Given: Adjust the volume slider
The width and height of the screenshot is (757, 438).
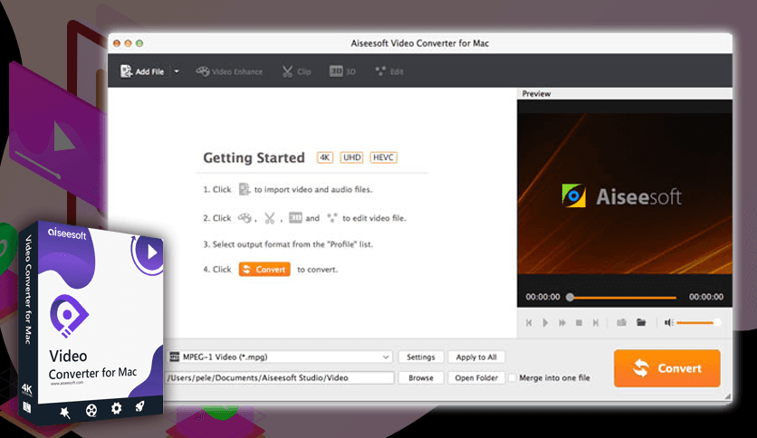Looking at the screenshot, I should pos(698,322).
